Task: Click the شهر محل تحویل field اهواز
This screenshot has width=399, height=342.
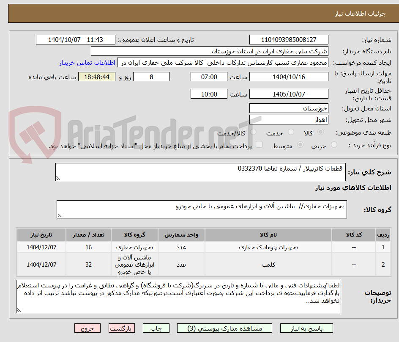Action: [x=289, y=120]
